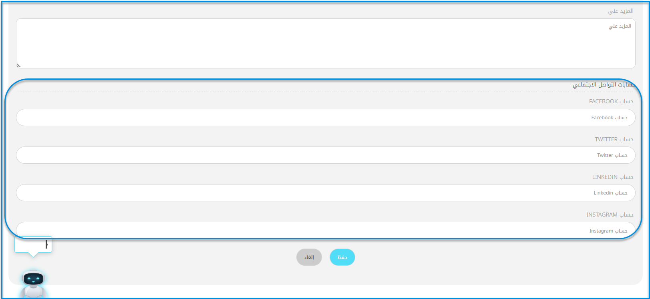
Task: Click the chatbot speech bubble box
Action: tap(33, 244)
